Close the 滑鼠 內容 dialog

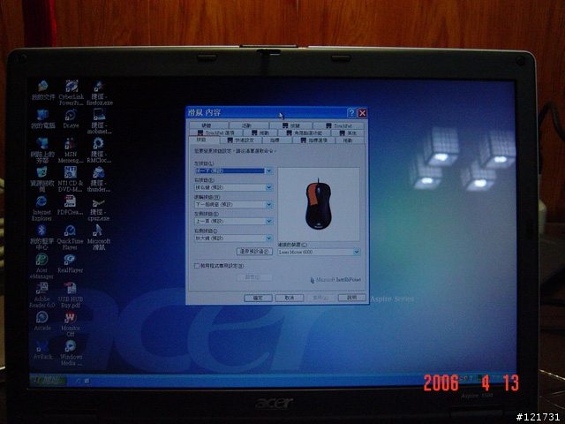click(362, 113)
